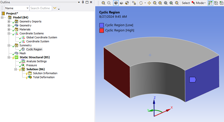Viewport: 224px width, 122px height.
Task: Pin the Outline panel
Action: [x=83, y=2]
